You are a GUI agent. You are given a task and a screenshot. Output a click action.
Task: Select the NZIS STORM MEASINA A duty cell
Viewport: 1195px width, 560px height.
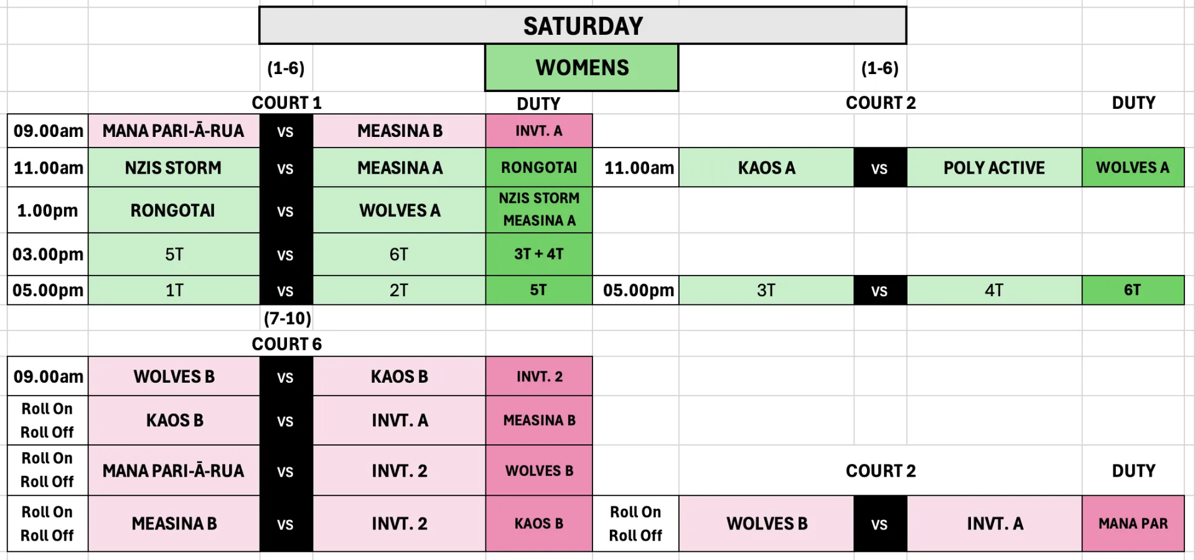539,210
